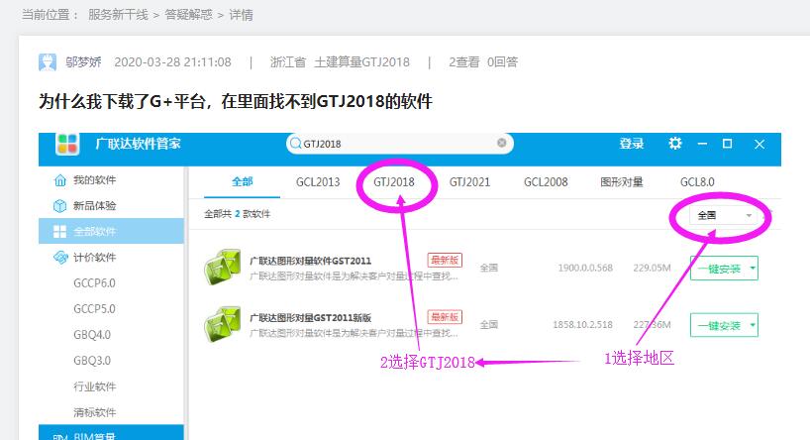The width and height of the screenshot is (810, 440).
Task: Click the 广联达软件管家 app logo icon
Action: tap(67, 144)
